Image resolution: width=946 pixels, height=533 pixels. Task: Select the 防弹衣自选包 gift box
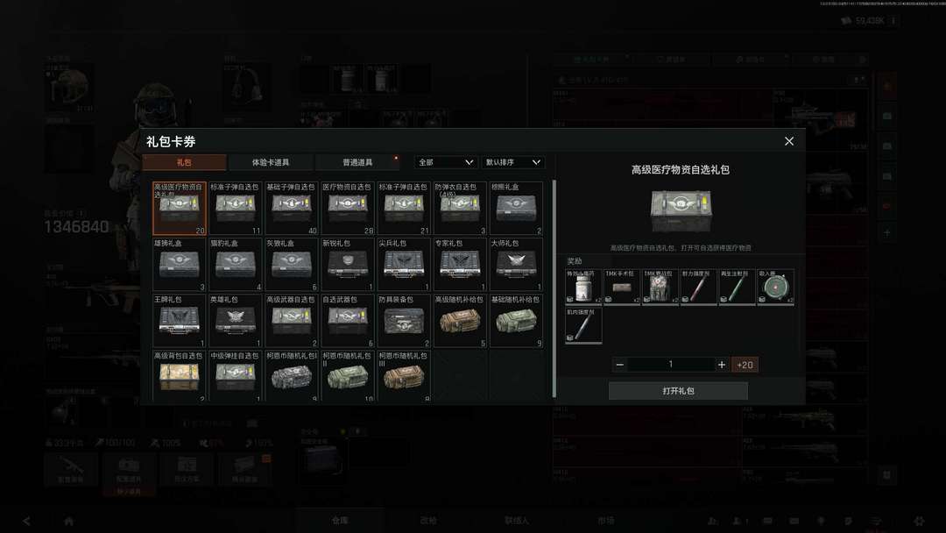pos(460,209)
